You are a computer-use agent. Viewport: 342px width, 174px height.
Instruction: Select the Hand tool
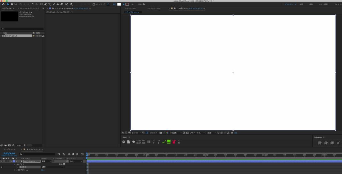12,4
